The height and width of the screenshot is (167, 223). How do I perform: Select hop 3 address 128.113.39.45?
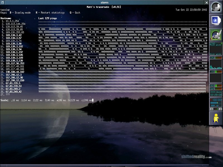tap(14, 27)
